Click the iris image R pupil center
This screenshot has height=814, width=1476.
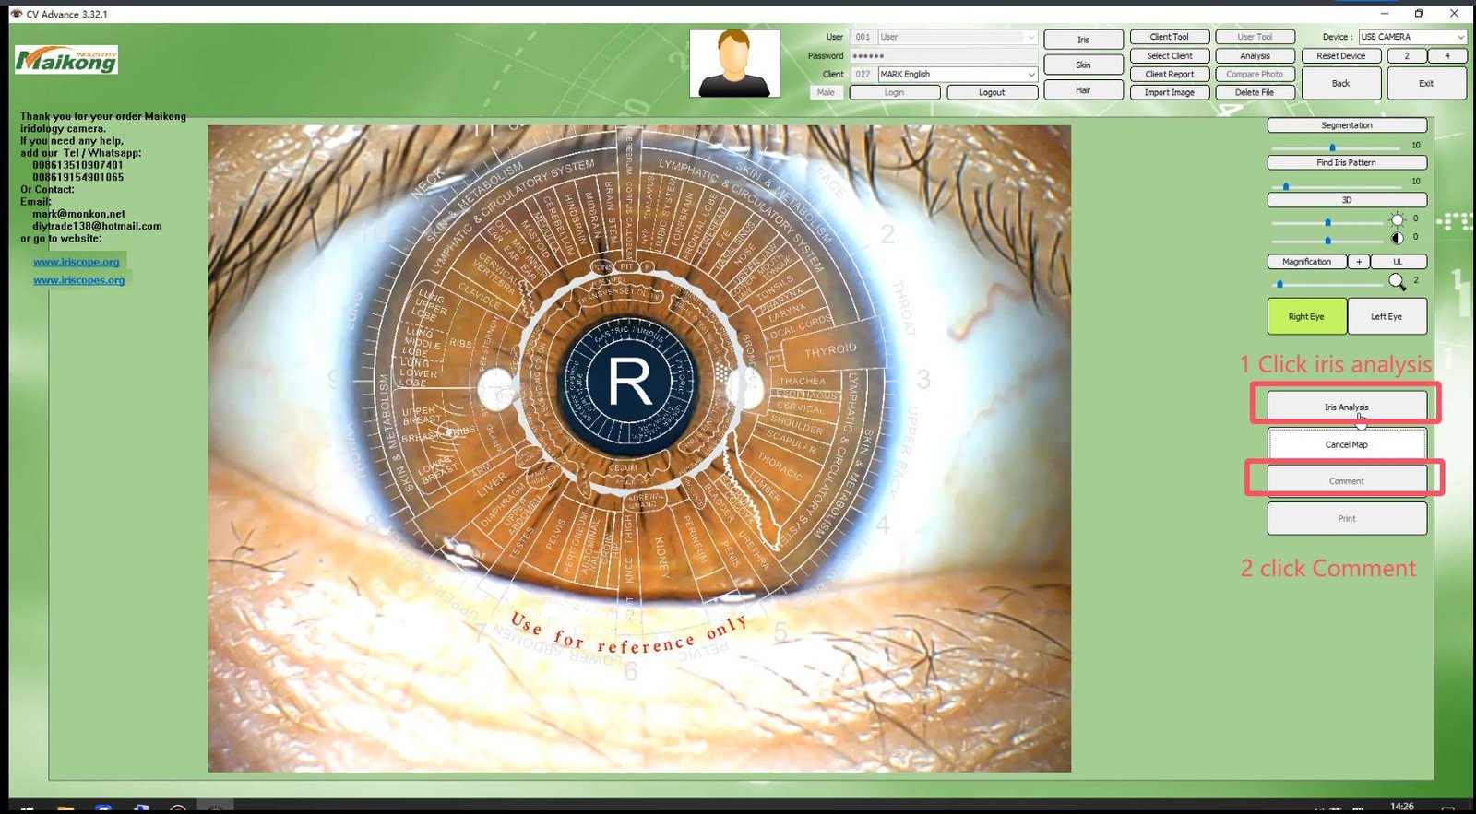coord(631,382)
